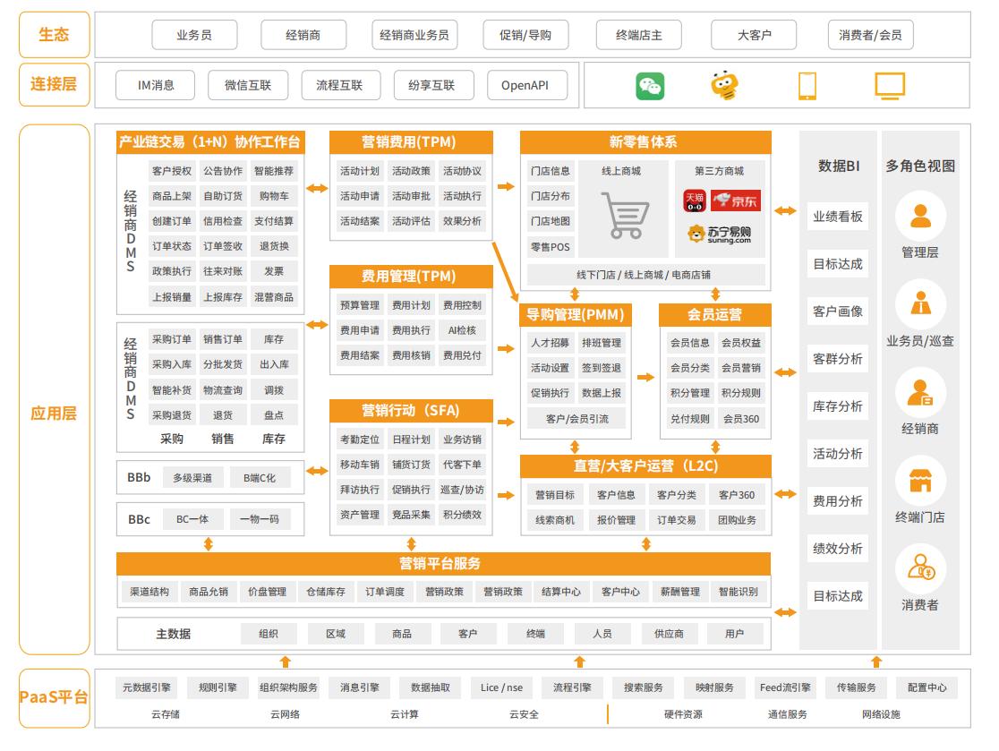This screenshot has height=751, width=999.
Task: Click the 流程引擎 service in PaaS layer
Action: tap(573, 687)
